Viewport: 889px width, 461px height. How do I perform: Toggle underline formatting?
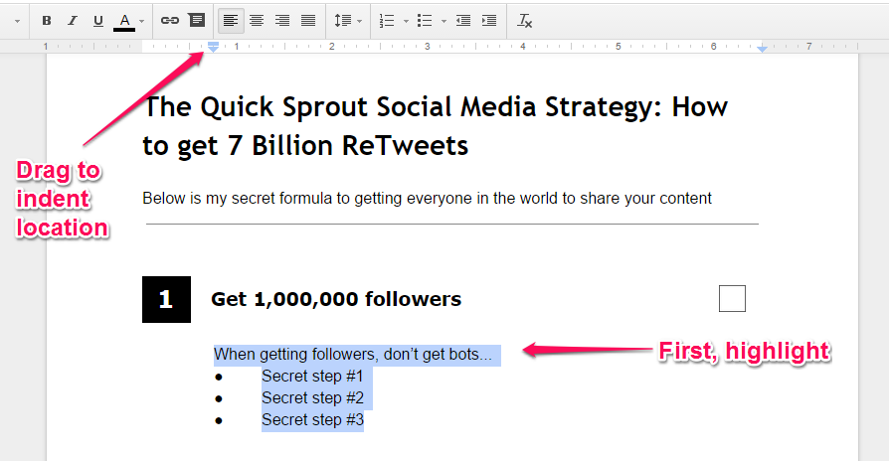click(98, 21)
